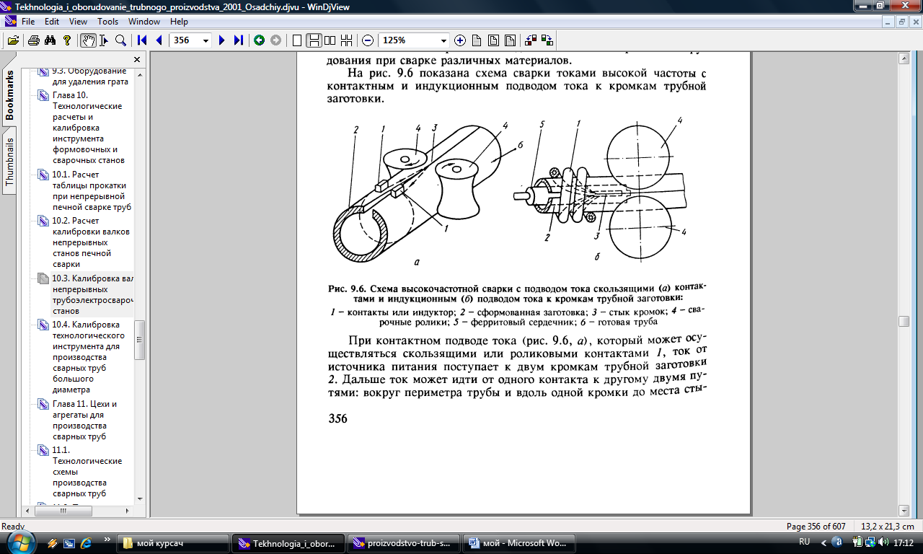
Task: Rotate the page left
Action: click(531, 40)
